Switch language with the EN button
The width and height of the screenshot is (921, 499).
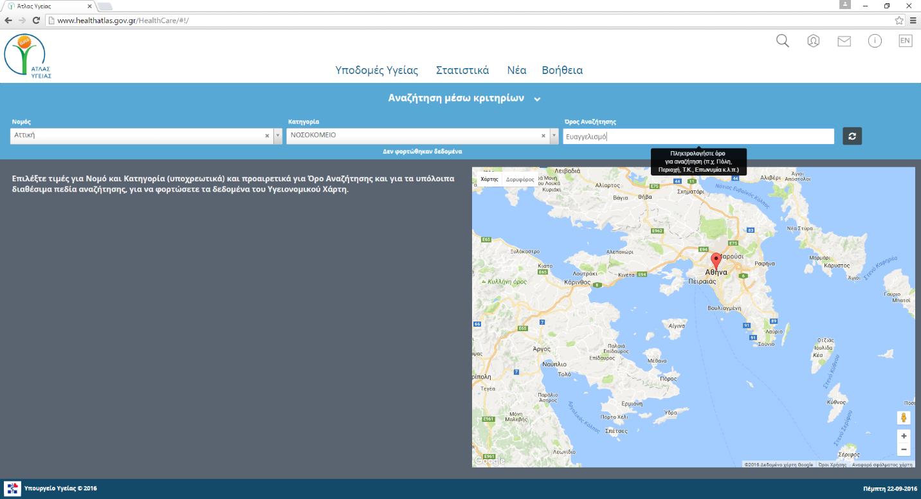pos(905,41)
